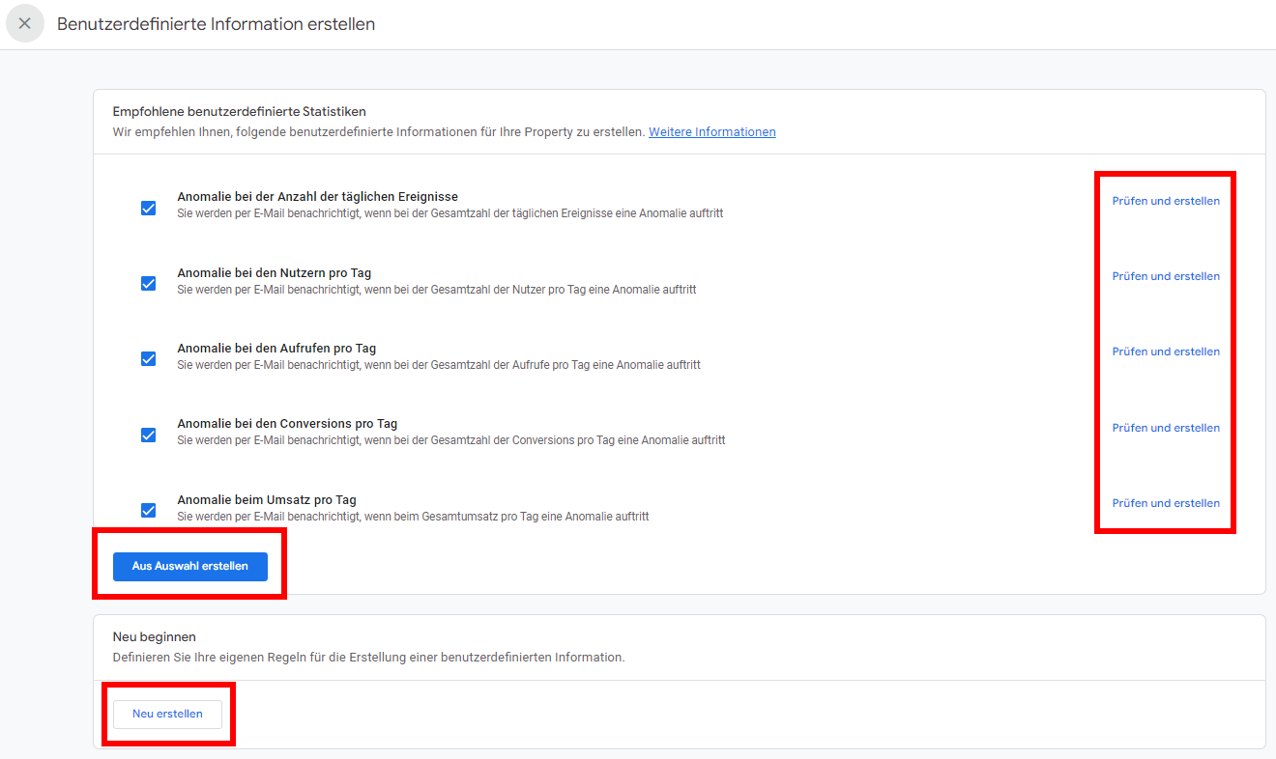Disable the Umsatz pro Tag anomaly checkbox
1276x759 pixels.
(x=149, y=510)
